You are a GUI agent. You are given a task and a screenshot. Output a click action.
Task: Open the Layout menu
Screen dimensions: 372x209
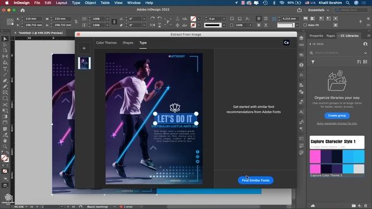coord(62,3)
